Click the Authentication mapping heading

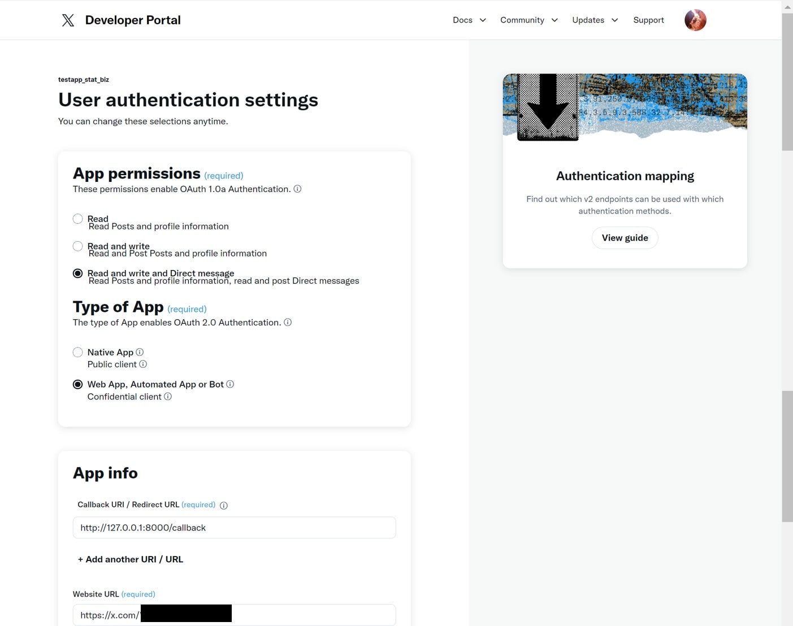coord(625,176)
